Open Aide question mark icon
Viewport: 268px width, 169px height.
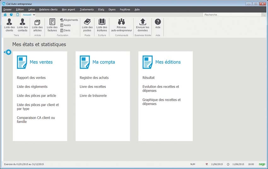tap(158, 22)
